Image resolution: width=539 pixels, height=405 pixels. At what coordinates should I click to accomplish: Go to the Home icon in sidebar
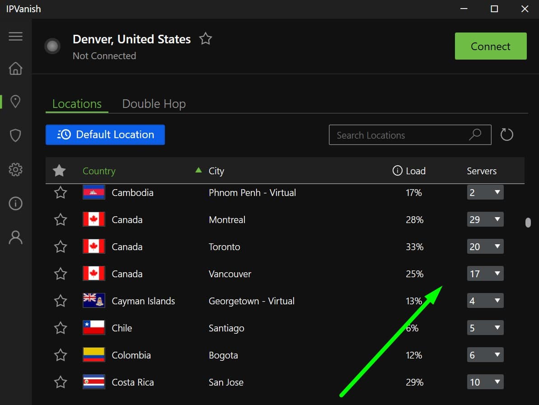click(x=15, y=68)
